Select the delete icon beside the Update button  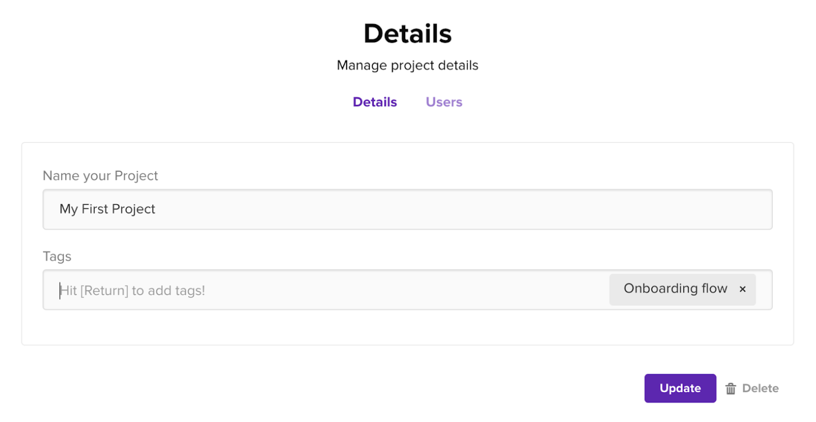tap(731, 388)
